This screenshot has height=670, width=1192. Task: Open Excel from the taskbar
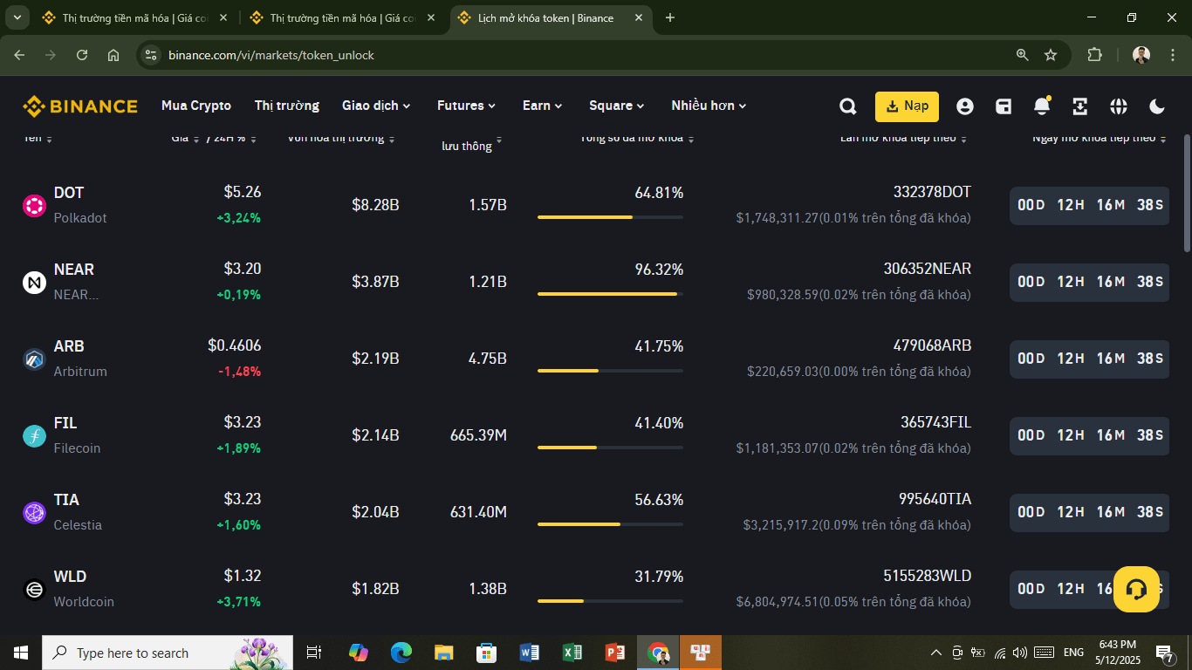click(572, 653)
